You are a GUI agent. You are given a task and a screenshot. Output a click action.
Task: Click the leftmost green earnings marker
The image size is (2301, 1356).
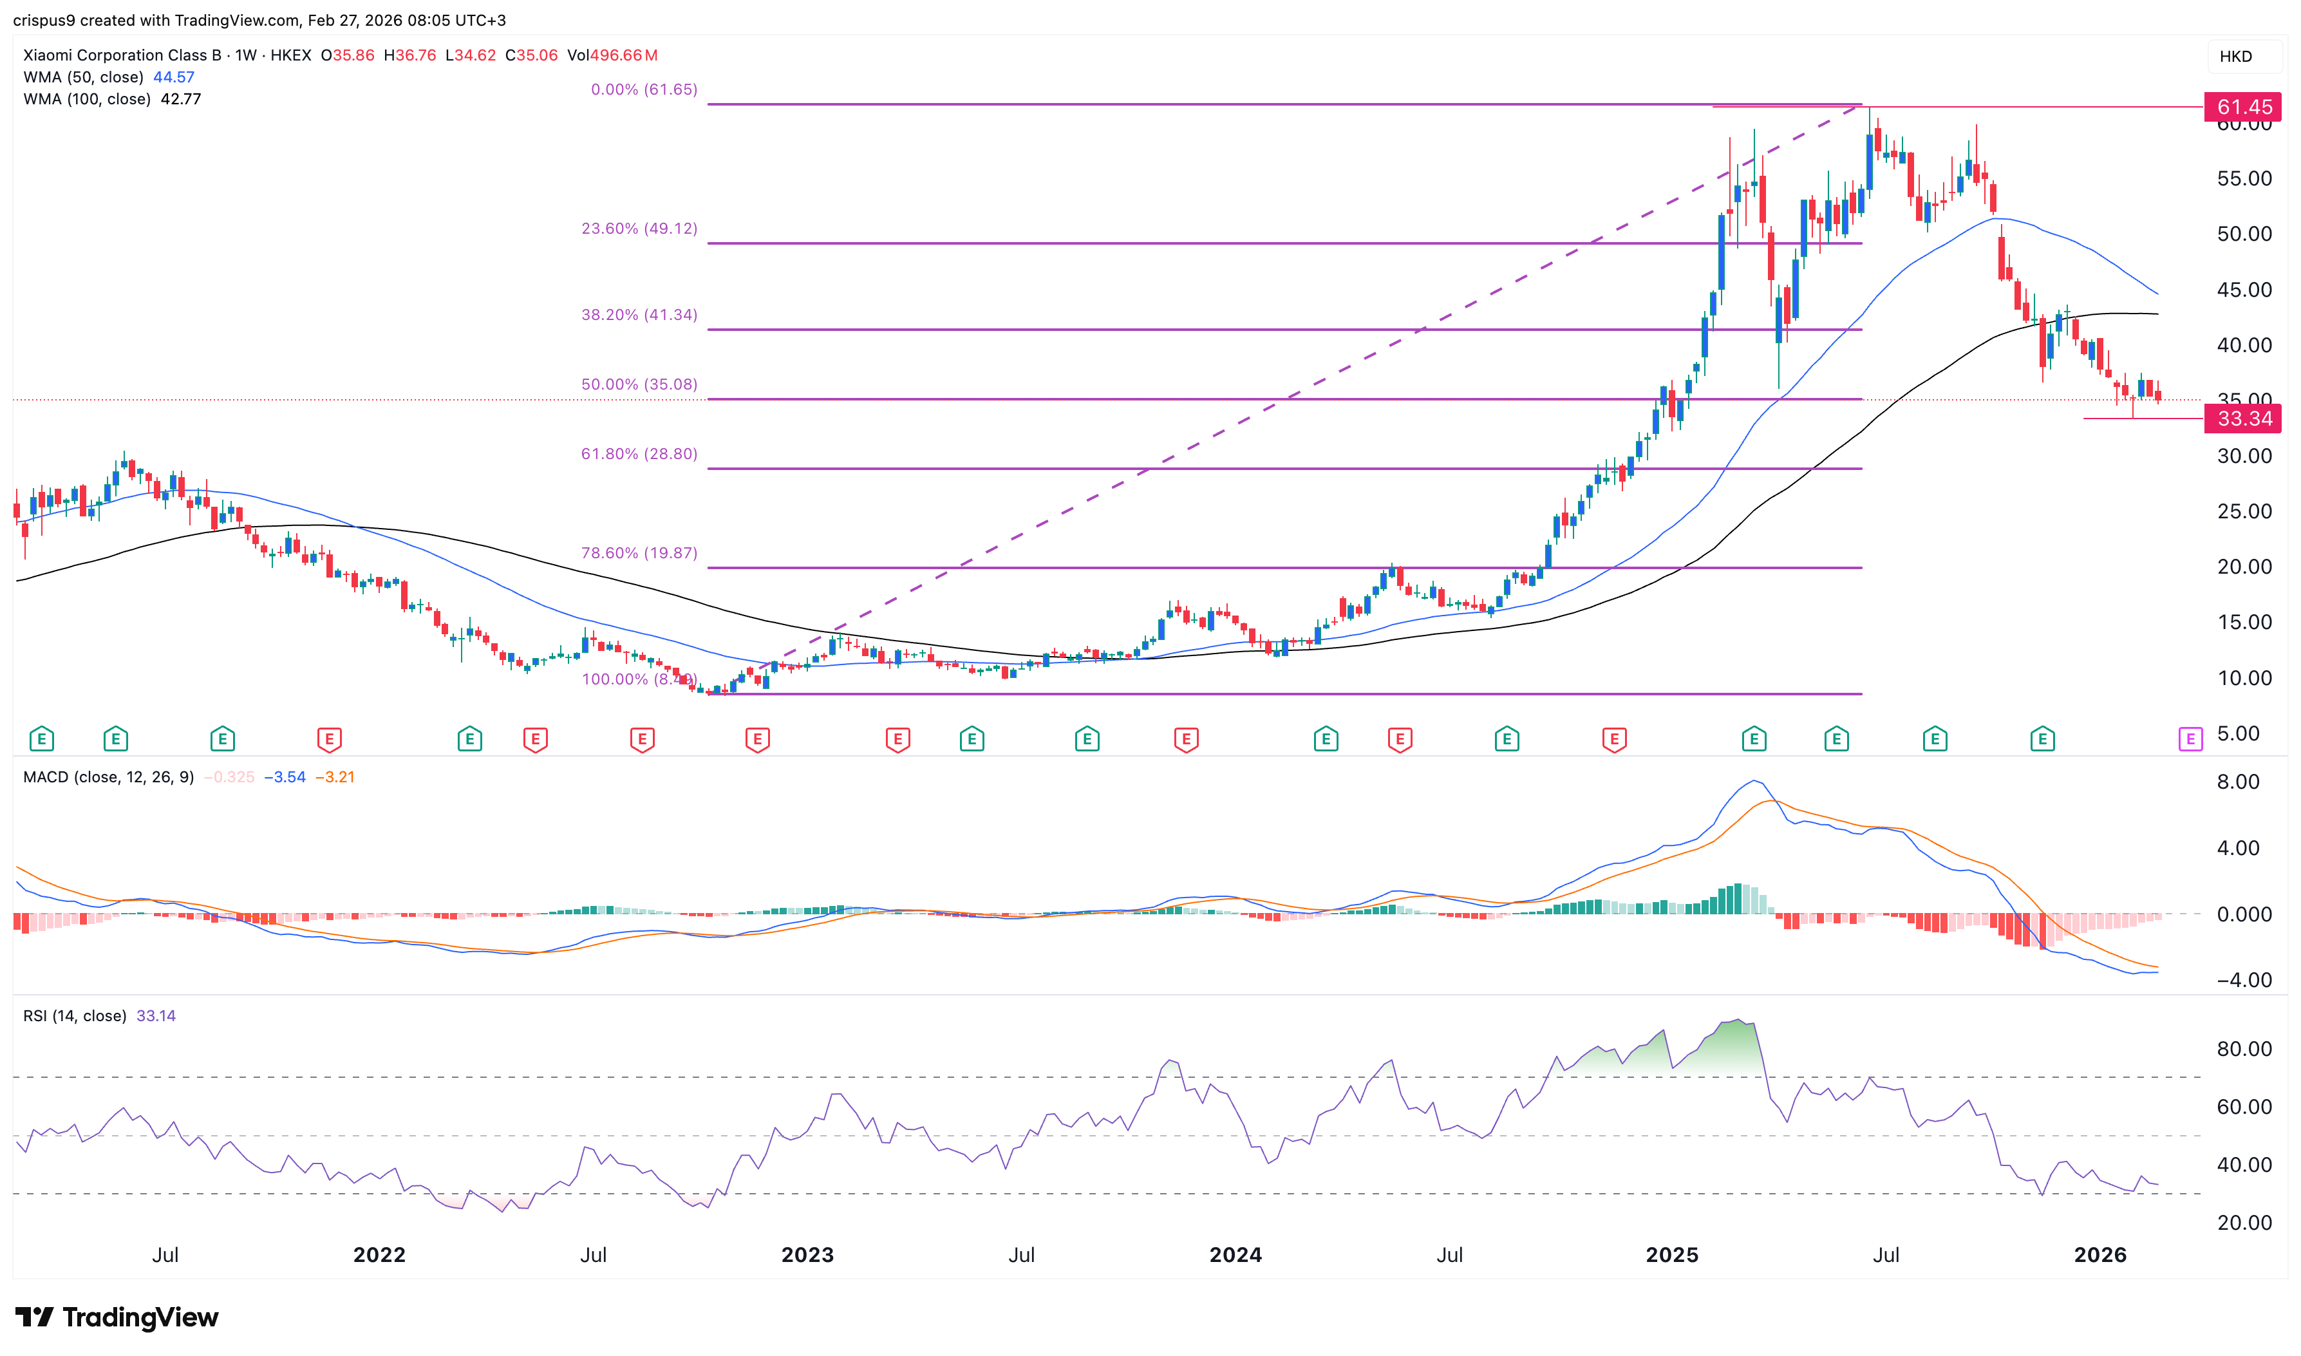(41, 739)
